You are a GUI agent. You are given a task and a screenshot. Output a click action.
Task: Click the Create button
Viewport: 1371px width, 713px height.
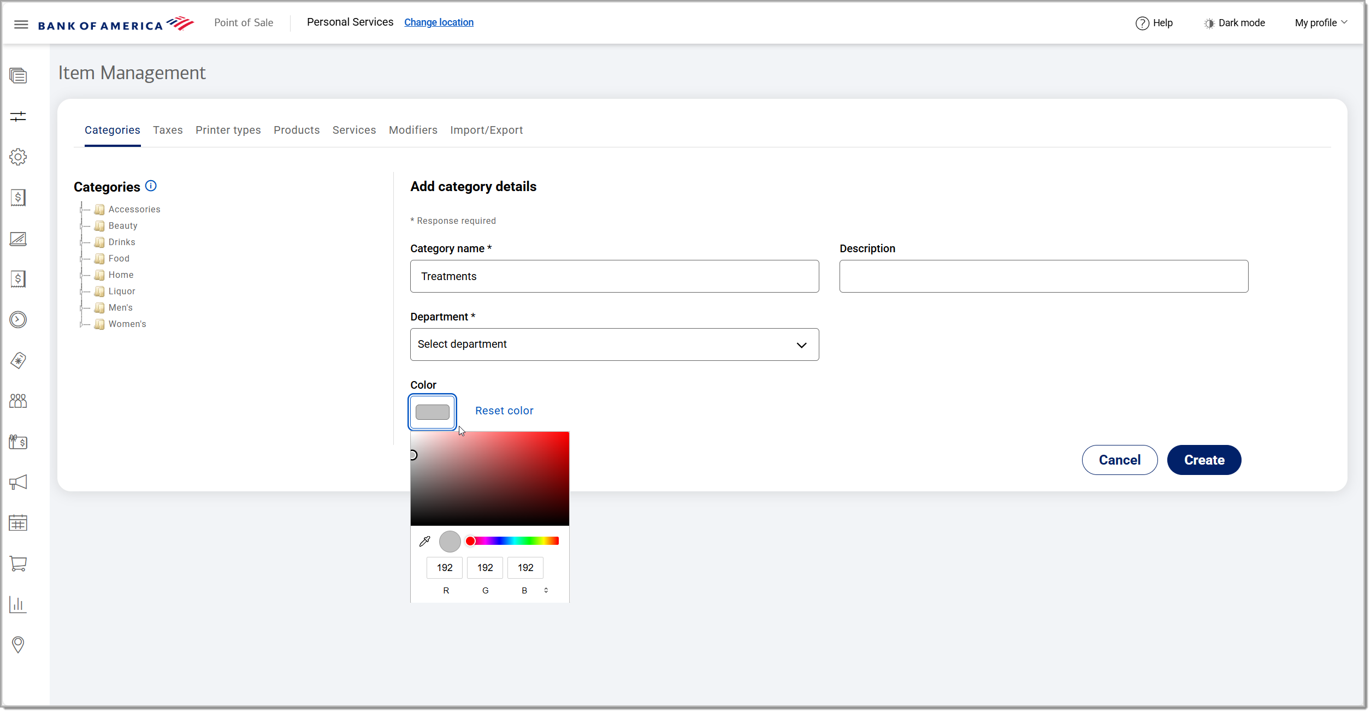pos(1203,460)
